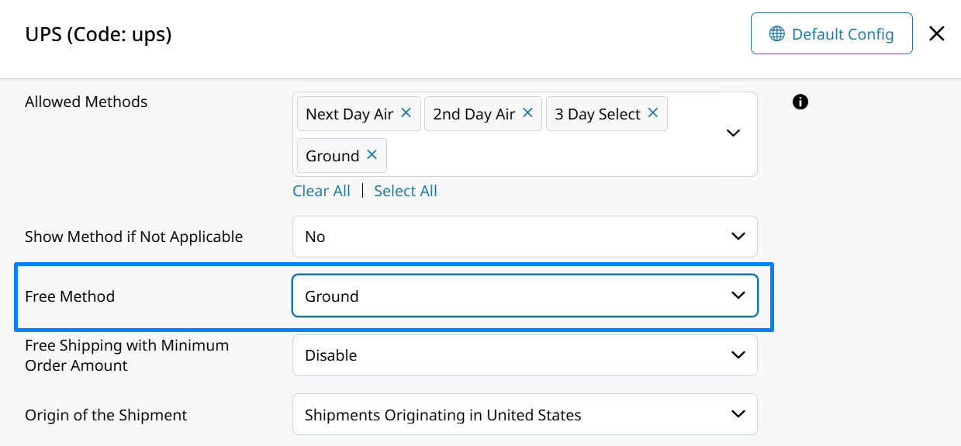Open Free Shipping with Minimum Order Amount dropdown
961x446 pixels.
click(x=524, y=355)
